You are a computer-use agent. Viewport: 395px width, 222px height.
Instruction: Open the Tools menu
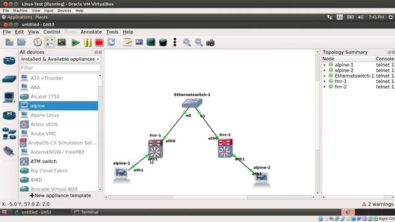coord(112,32)
